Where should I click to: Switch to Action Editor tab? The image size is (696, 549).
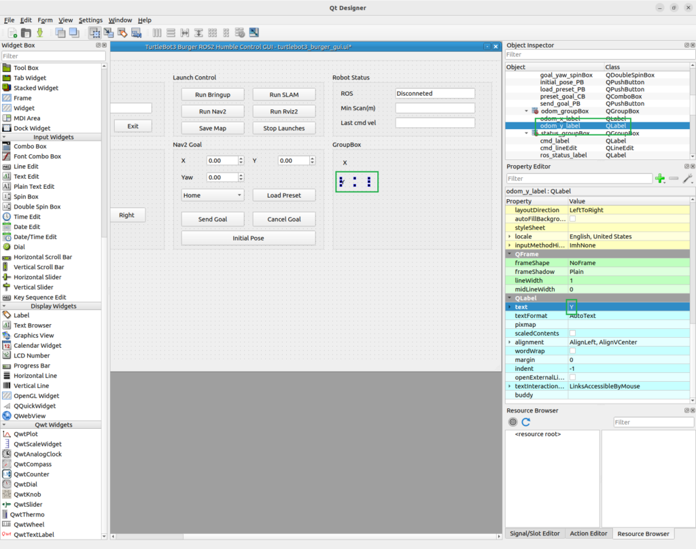[588, 533]
